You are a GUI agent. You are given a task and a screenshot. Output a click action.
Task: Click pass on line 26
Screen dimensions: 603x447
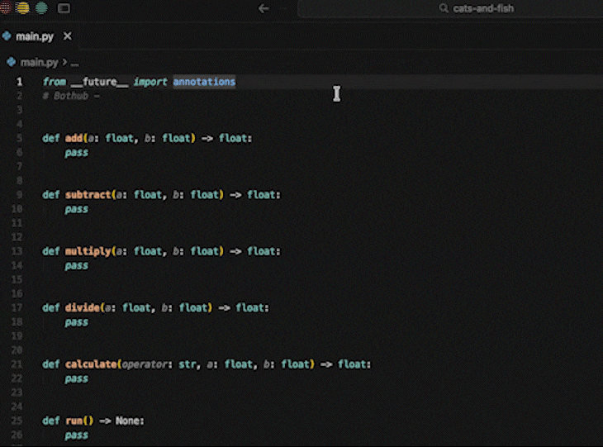coord(77,435)
